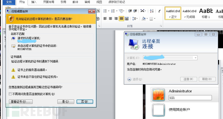Open the borders dropdown arrow
This screenshot has width=223, height=119.
tap(154, 18)
